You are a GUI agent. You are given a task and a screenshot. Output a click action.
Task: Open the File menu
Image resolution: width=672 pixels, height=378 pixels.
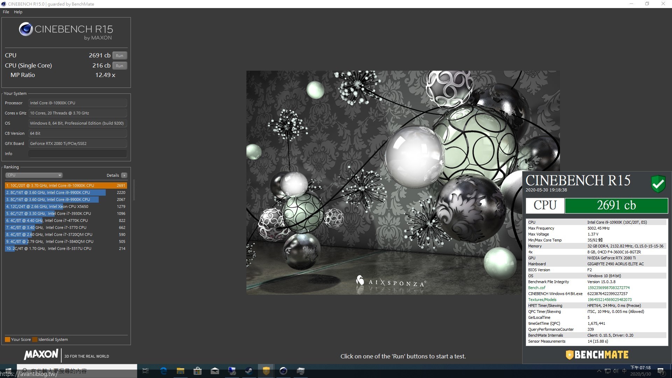pyautogui.click(x=6, y=12)
